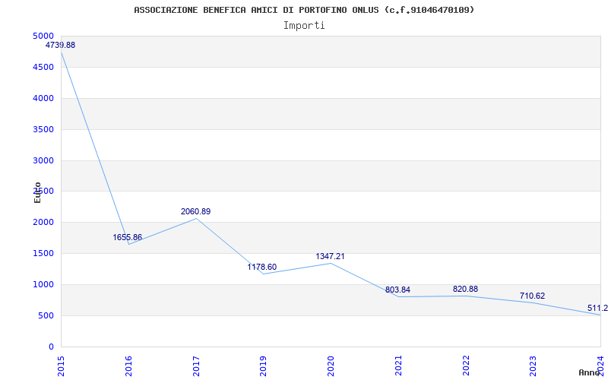Click the 5000 tick on the Euro axis

[x=43, y=36]
